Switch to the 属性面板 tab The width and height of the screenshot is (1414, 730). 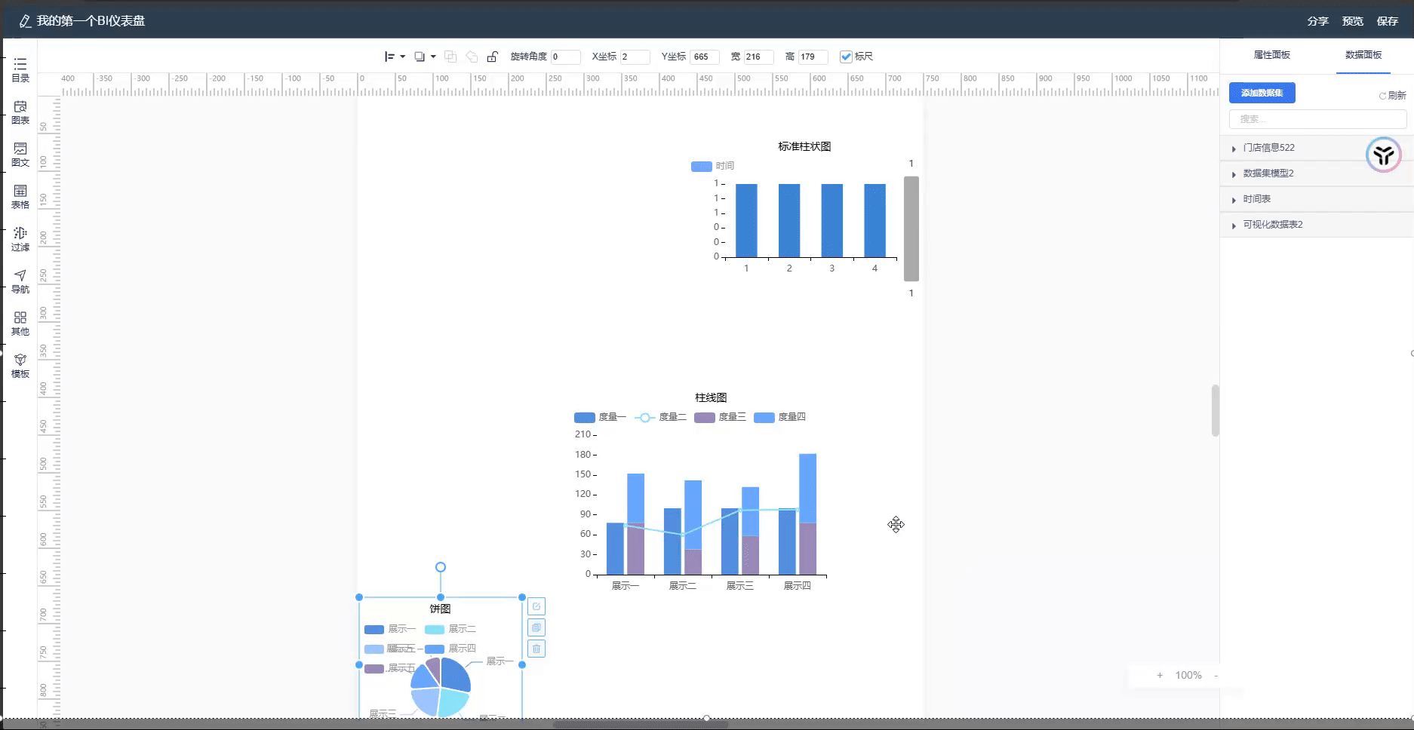click(x=1271, y=55)
